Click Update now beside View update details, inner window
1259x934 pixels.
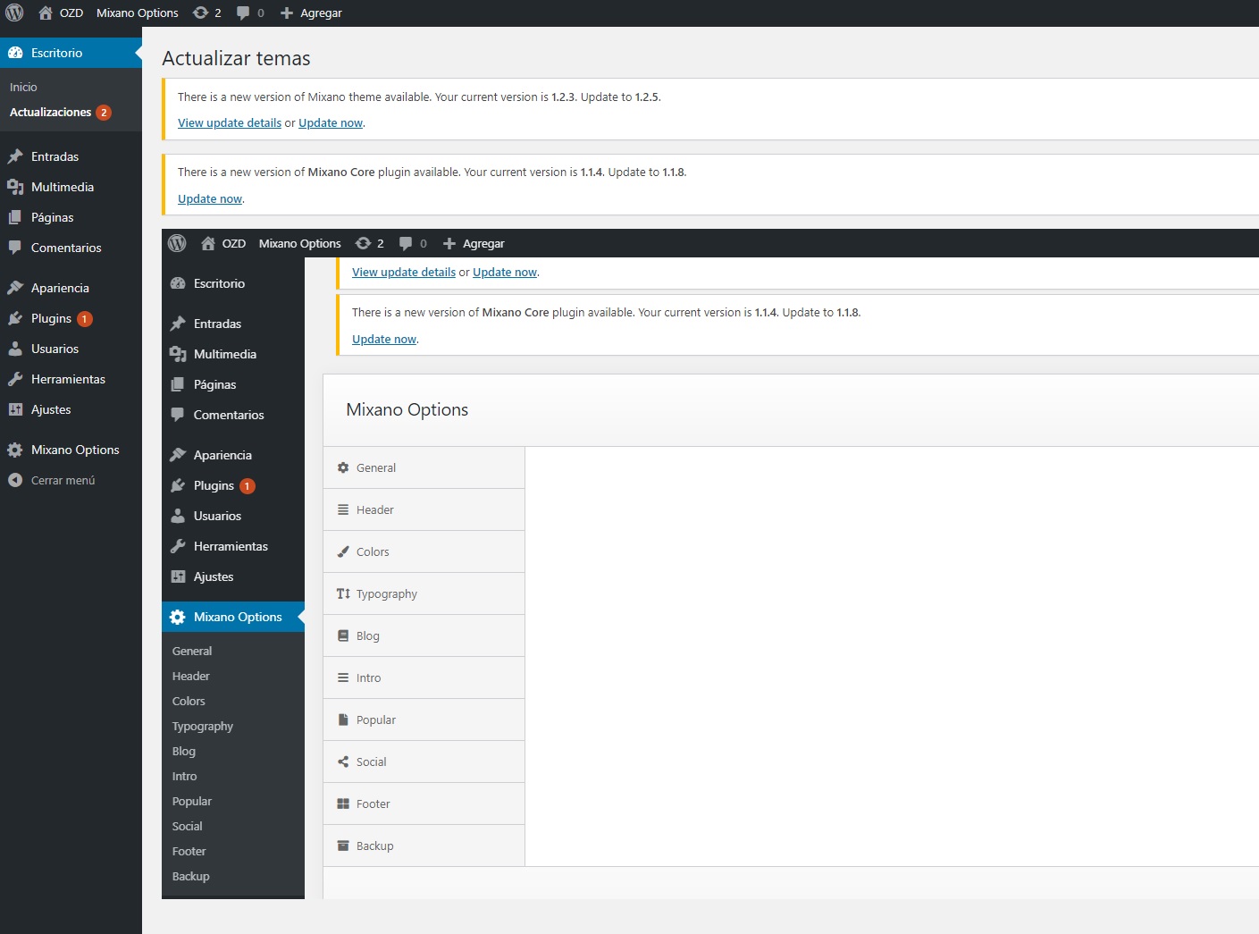click(505, 273)
